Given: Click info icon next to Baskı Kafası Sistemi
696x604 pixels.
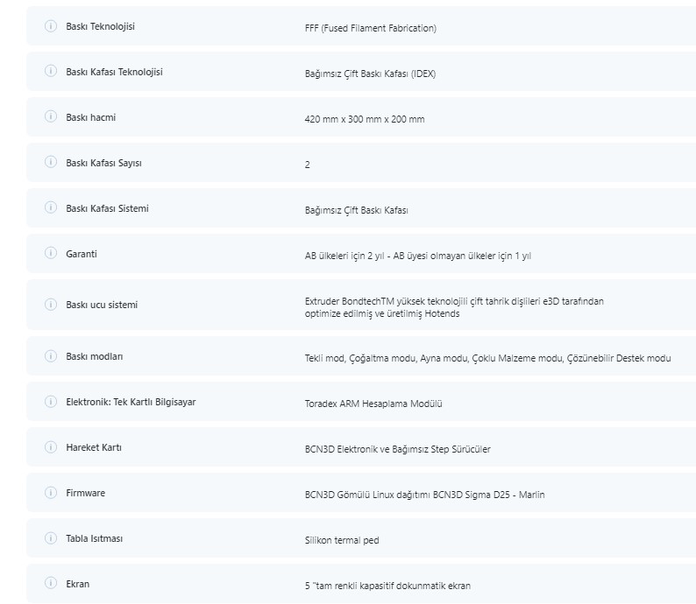Looking at the screenshot, I should click(50, 208).
